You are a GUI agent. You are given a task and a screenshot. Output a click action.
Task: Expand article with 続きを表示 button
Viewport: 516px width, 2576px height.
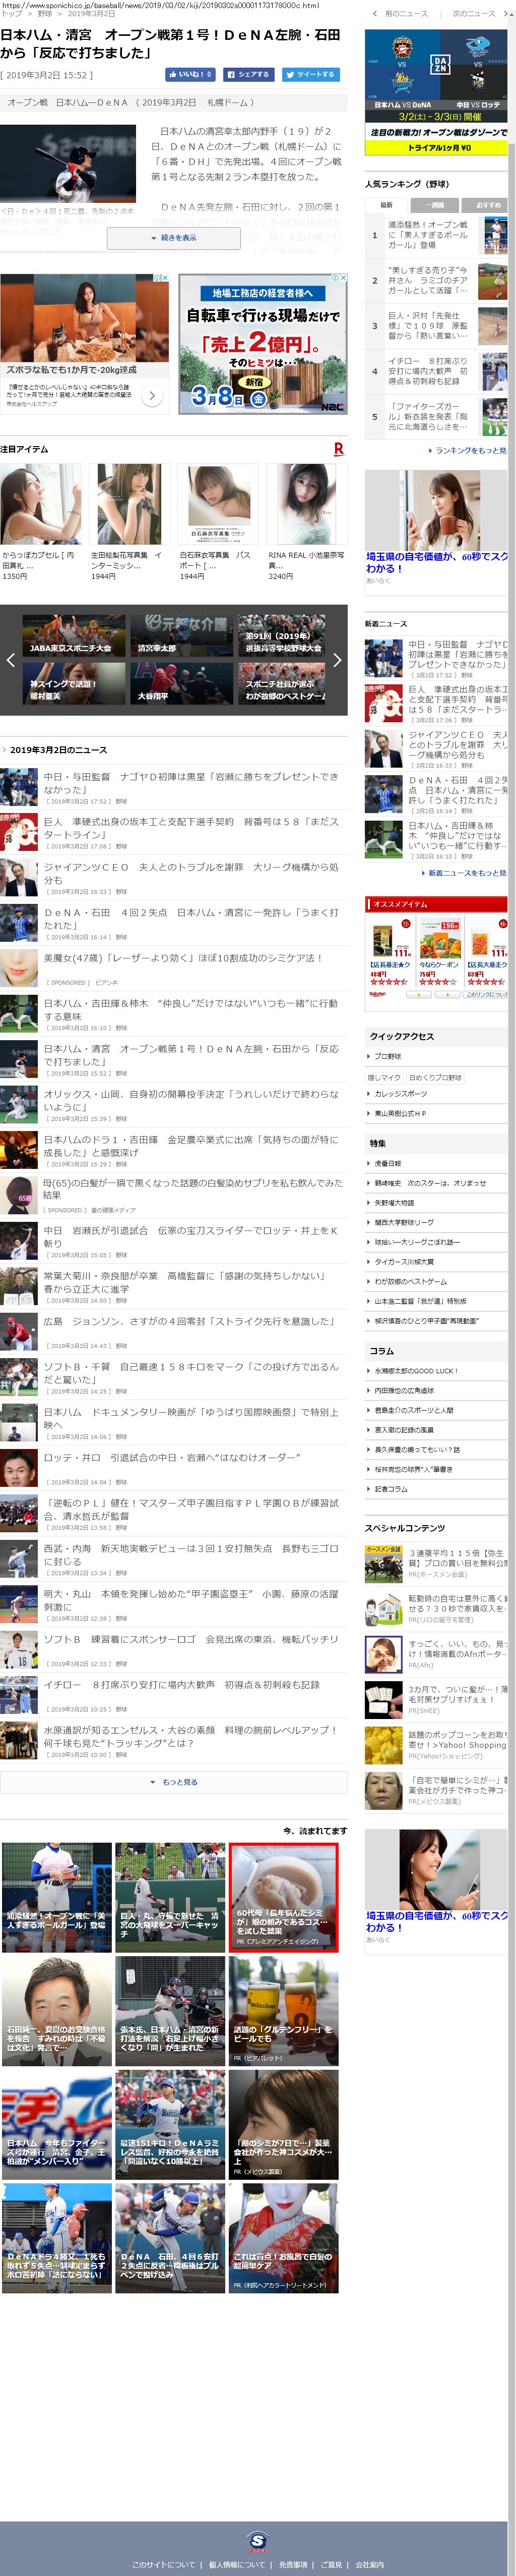tap(174, 238)
